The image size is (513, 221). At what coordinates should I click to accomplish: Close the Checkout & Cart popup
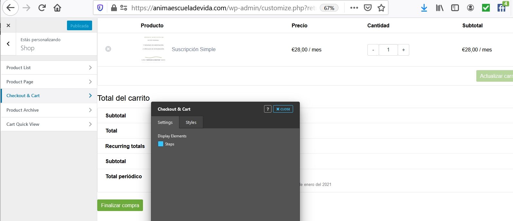[283, 109]
